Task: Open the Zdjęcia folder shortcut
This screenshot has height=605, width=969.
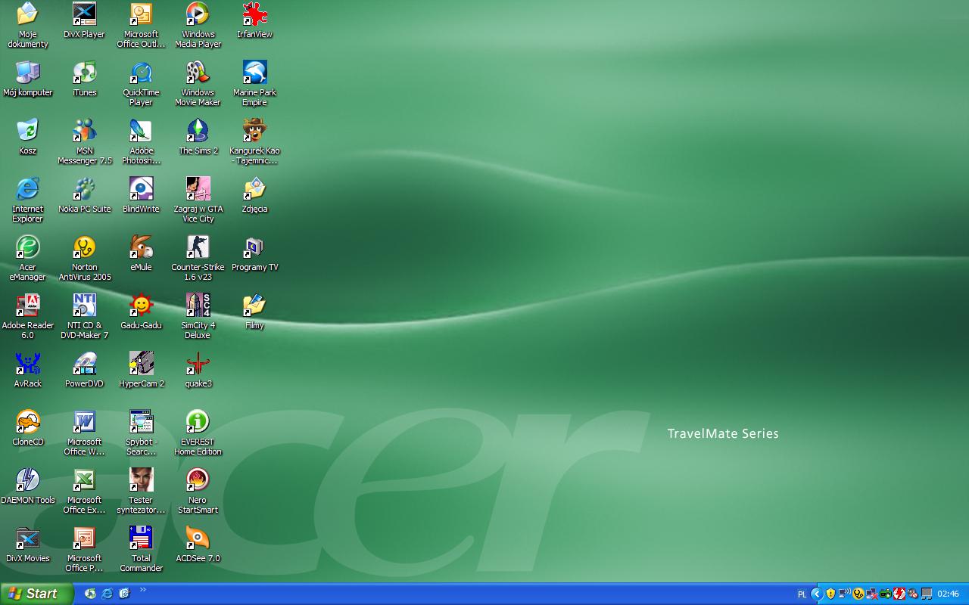Action: 254,190
